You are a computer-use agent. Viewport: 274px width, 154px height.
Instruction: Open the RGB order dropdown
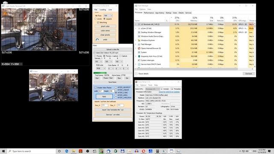click(101, 68)
